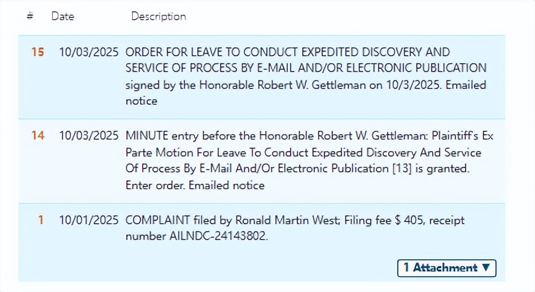This screenshot has width=535, height=292.
Task: Sort by the Date column header
Action: 63,16
